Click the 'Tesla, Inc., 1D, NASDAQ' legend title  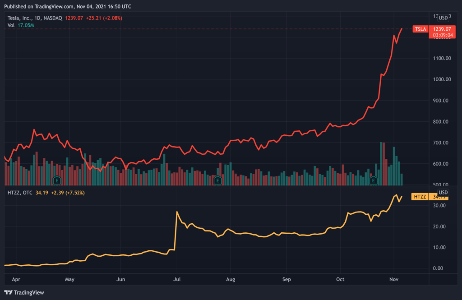[x=35, y=18]
